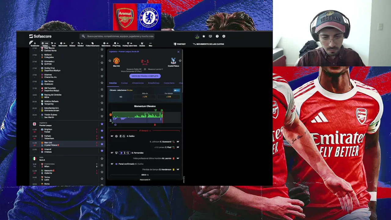
Task: Favorite the Gimnasia J. vs Quilmes match
Action: (102, 63)
